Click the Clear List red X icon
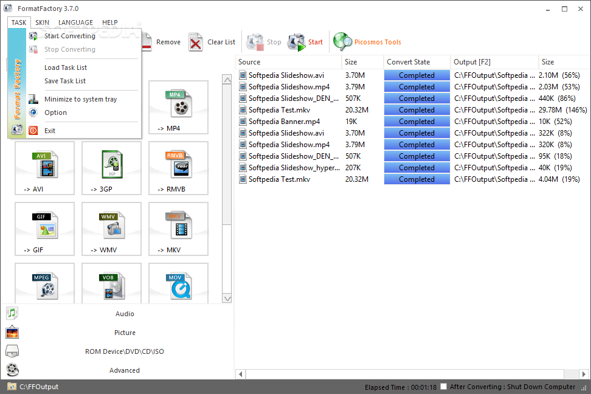This screenshot has height=394, width=591. (x=196, y=42)
